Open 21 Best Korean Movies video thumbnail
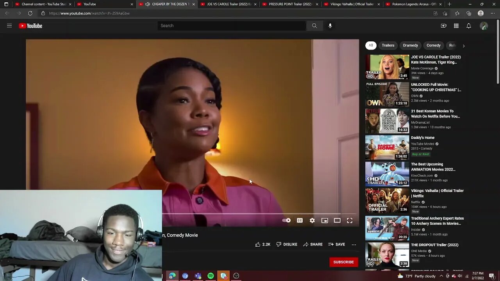The height and width of the screenshot is (281, 500). point(387,121)
